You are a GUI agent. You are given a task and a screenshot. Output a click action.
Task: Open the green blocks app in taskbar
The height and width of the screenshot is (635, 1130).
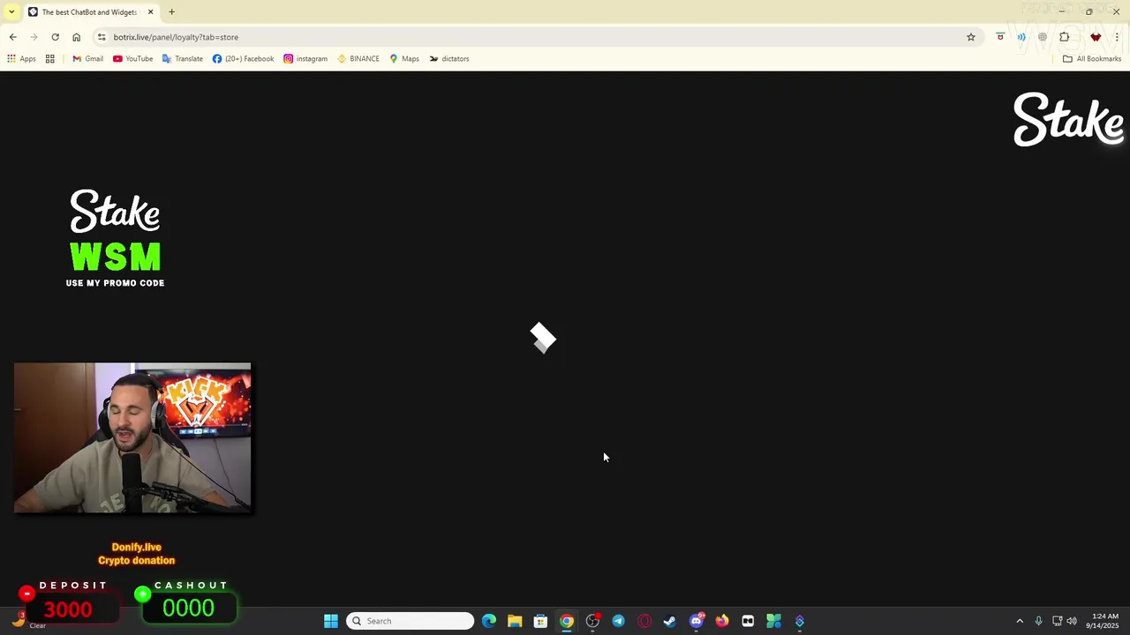coord(773,621)
